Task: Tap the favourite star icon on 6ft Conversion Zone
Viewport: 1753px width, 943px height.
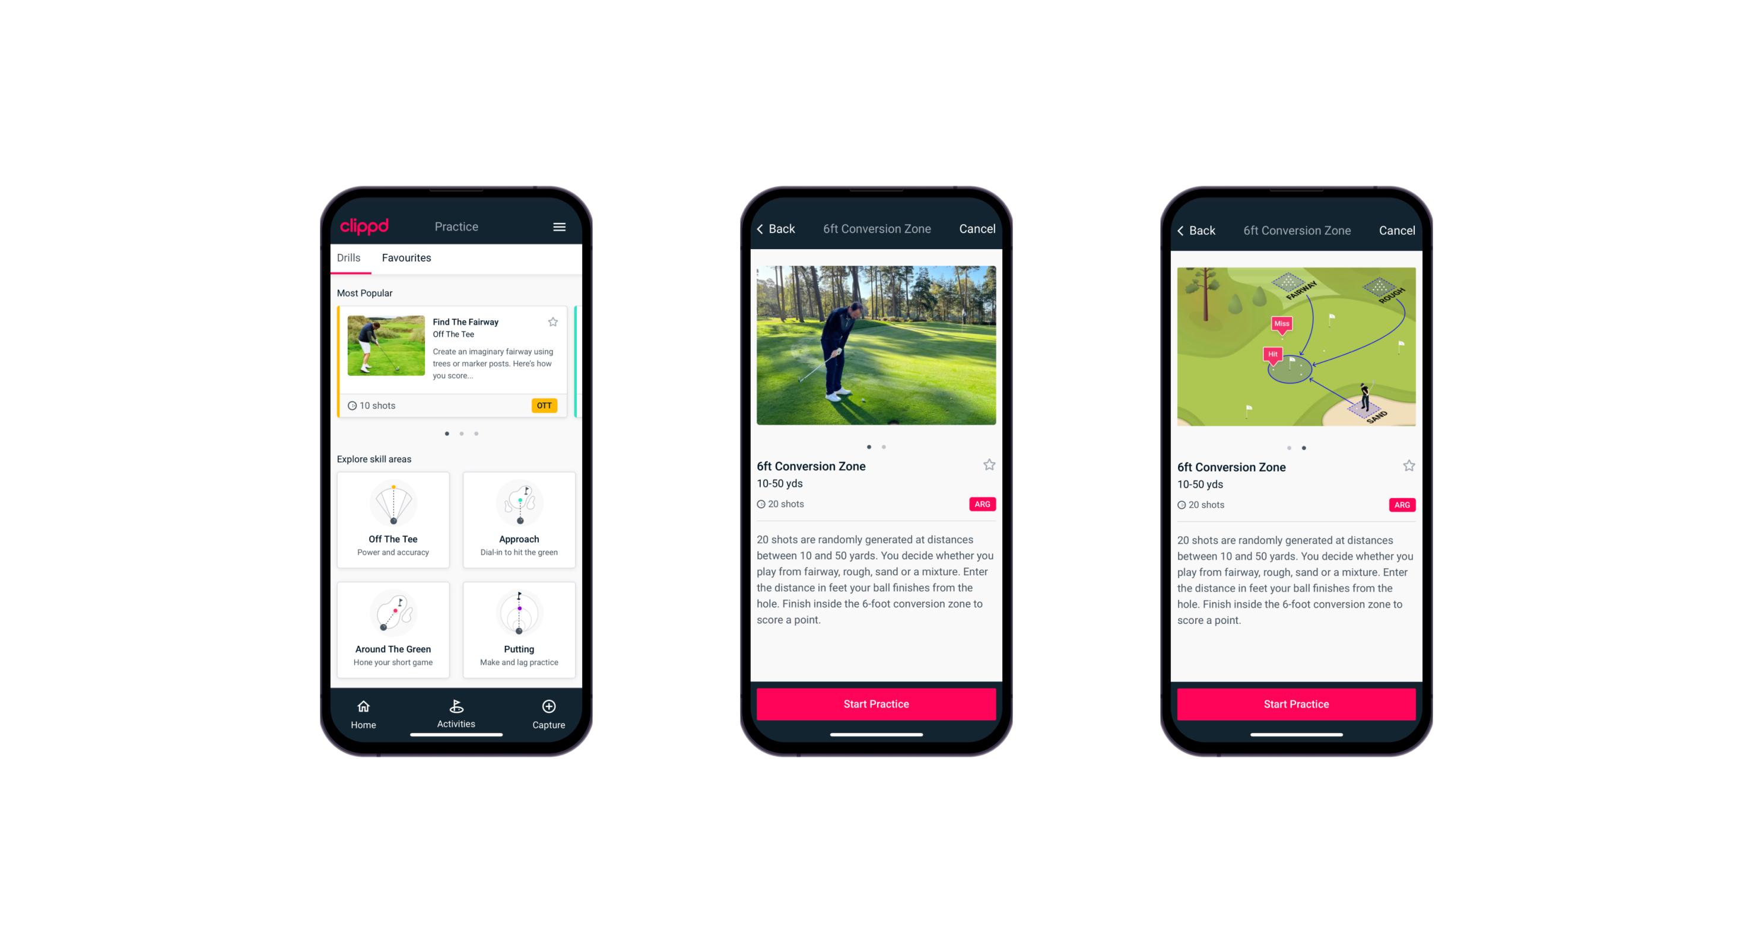Action: click(991, 464)
